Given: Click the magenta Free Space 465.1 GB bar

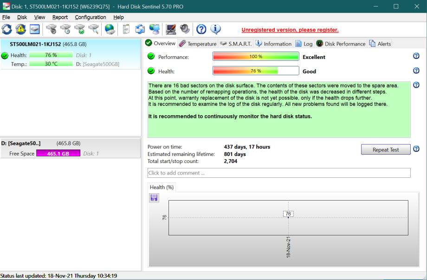Looking at the screenshot, I should (58, 153).
